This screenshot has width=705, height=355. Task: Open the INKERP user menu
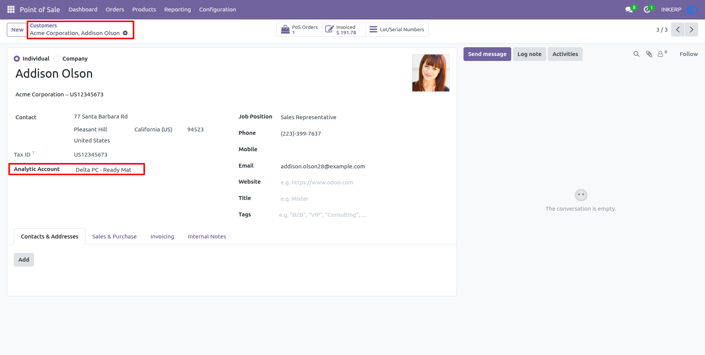click(x=671, y=10)
